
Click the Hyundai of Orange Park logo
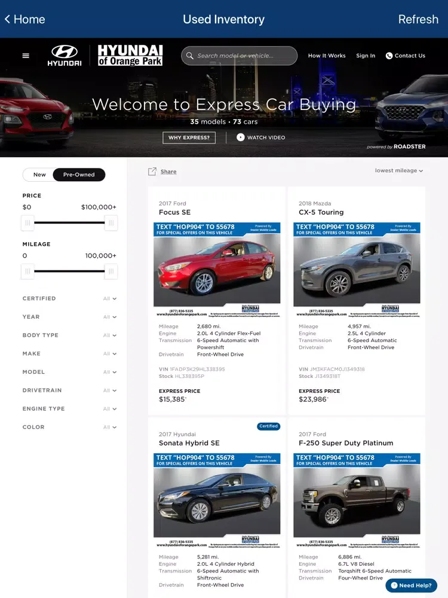(130, 56)
